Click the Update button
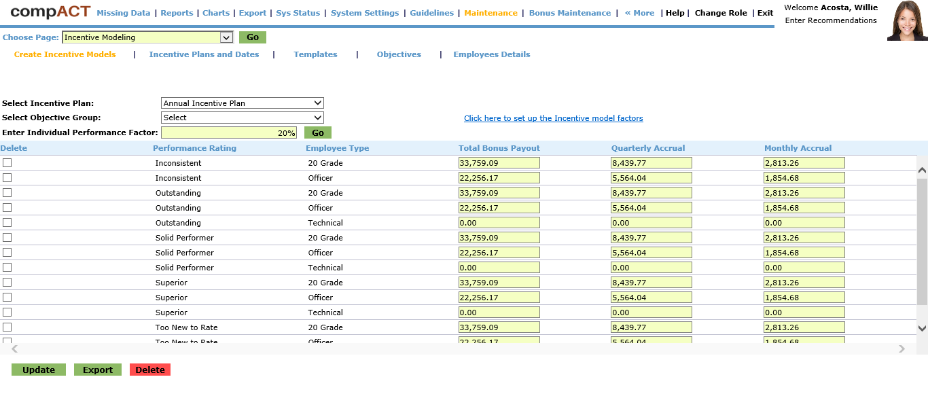Viewport: 928px width, 411px height. point(39,370)
